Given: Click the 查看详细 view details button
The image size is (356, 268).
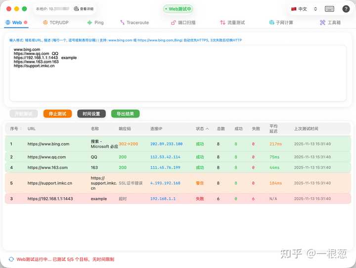Looking at the screenshot, I should 84,8.
